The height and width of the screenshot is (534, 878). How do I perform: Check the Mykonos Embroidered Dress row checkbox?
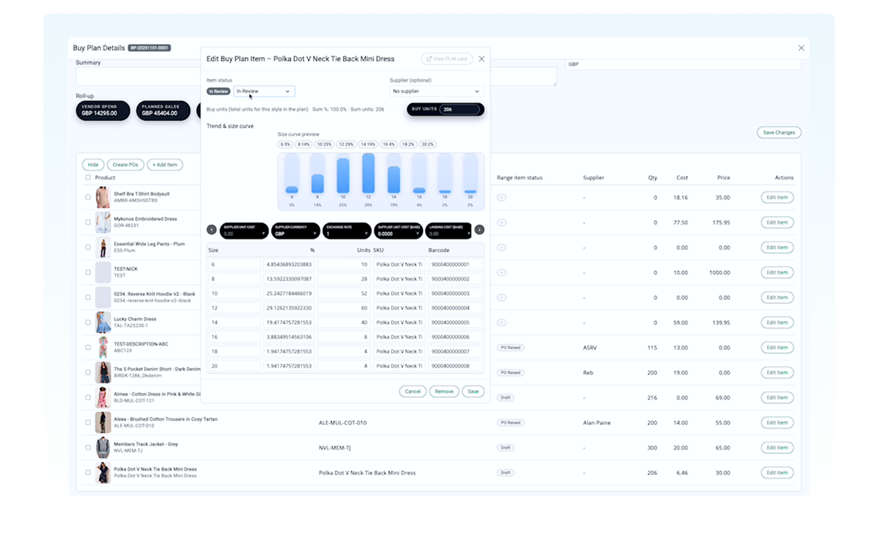[x=88, y=223]
